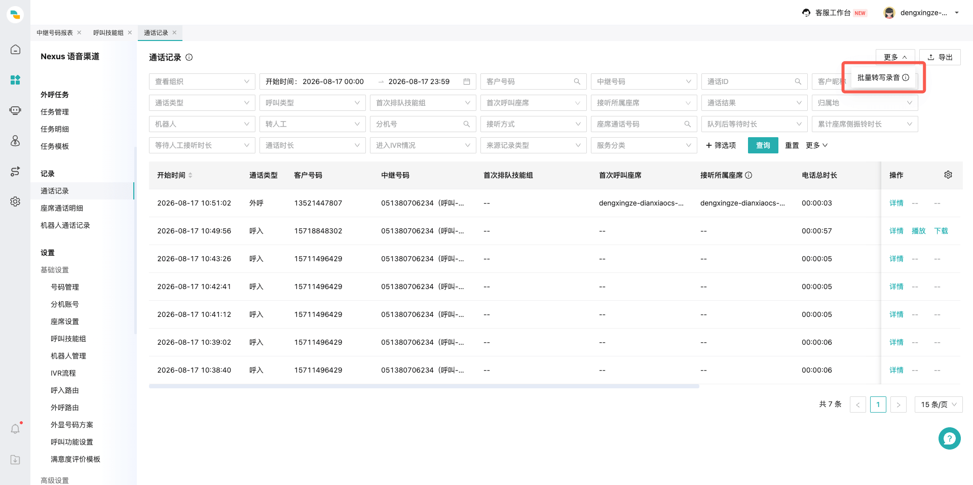Viewport: 973px width, 485px height.
Task: Open the 接听方式 dropdown
Action: (534, 124)
